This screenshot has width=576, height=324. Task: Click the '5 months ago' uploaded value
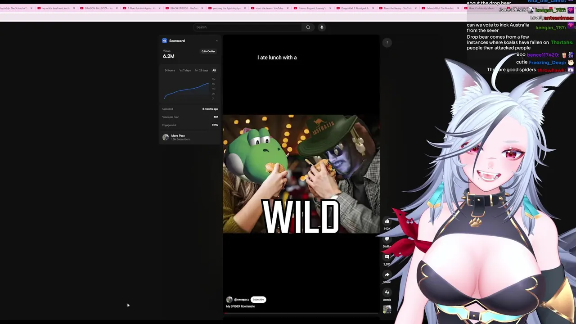tap(210, 109)
